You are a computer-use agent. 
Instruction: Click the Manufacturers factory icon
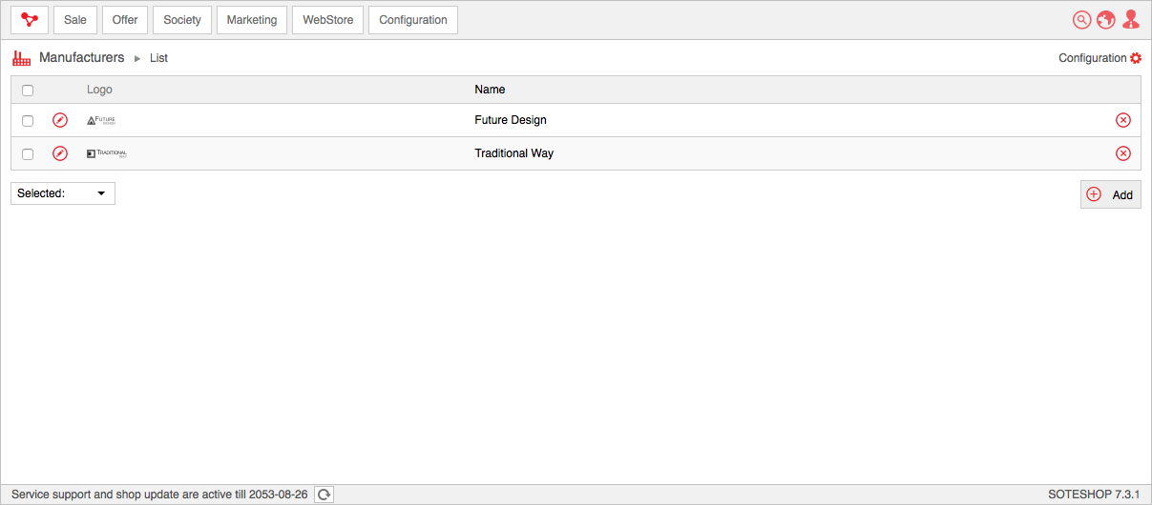tap(21, 58)
